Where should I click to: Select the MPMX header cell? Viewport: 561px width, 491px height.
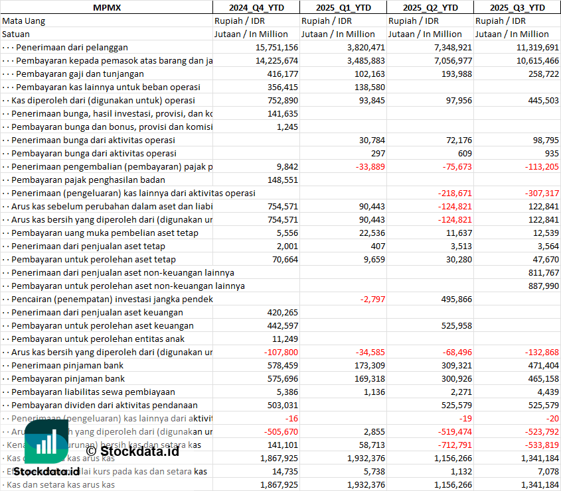point(107,7)
